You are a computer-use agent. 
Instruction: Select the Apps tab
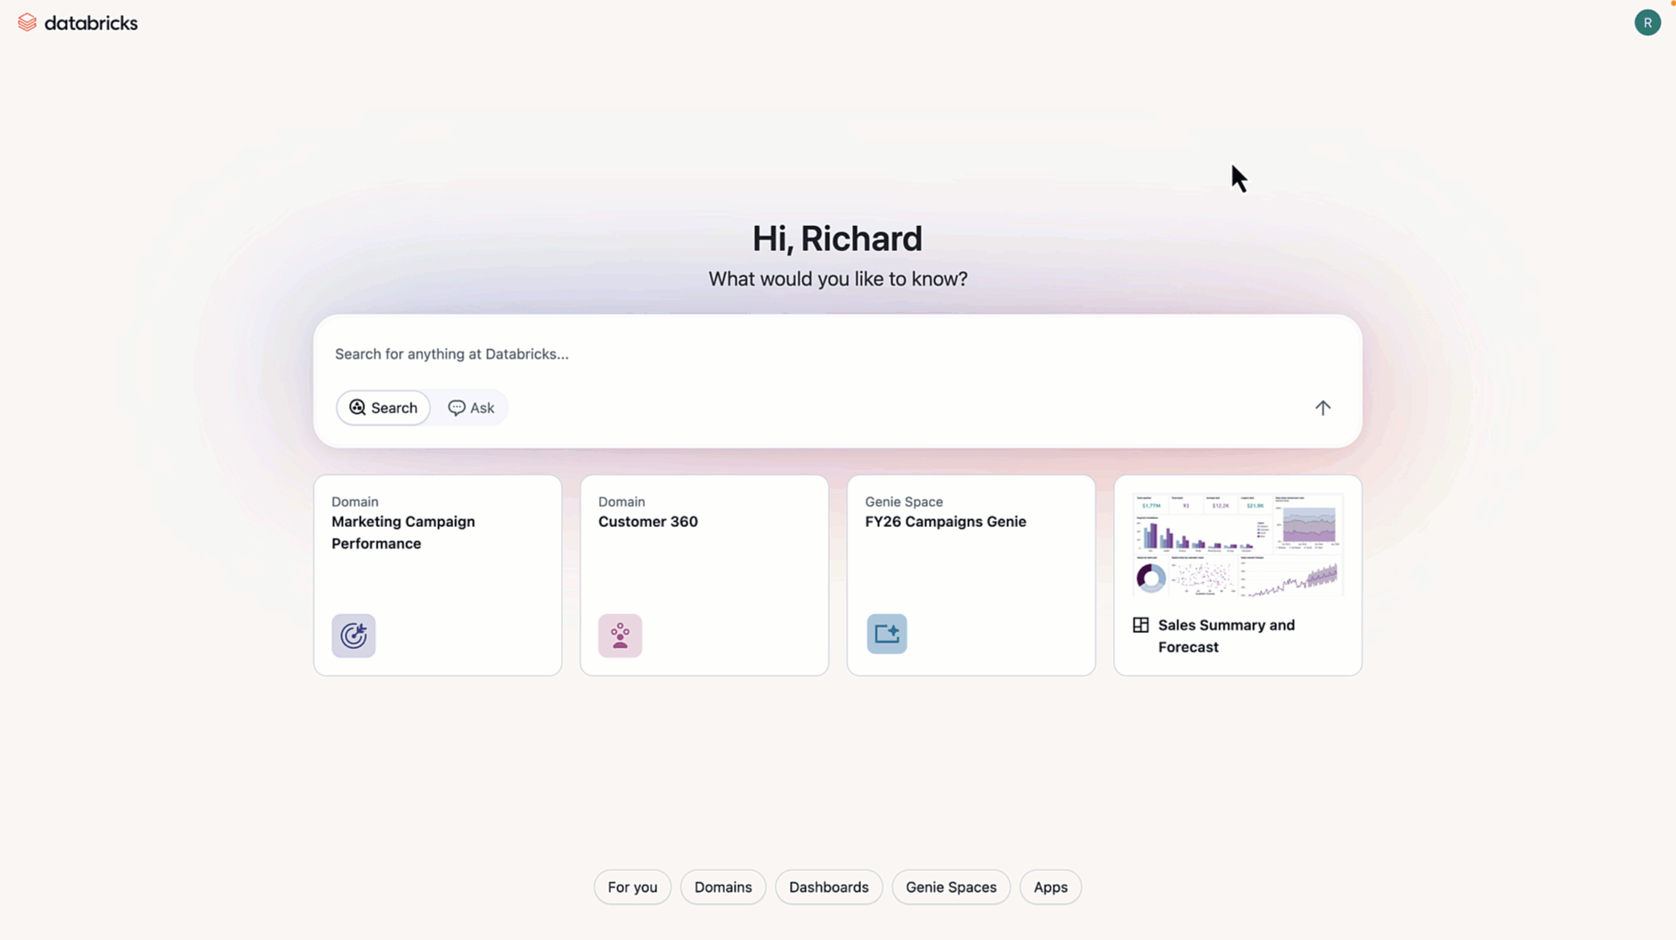coord(1050,887)
